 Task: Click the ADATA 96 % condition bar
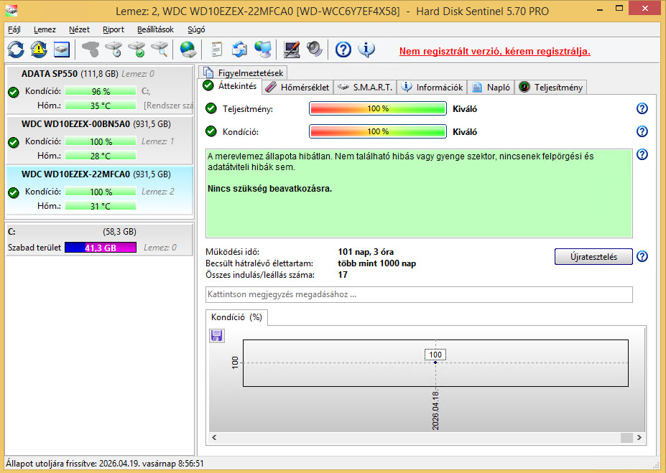pos(101,91)
